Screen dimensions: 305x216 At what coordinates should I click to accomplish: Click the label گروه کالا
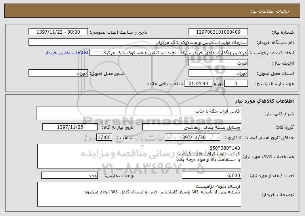click(x=284, y=127)
